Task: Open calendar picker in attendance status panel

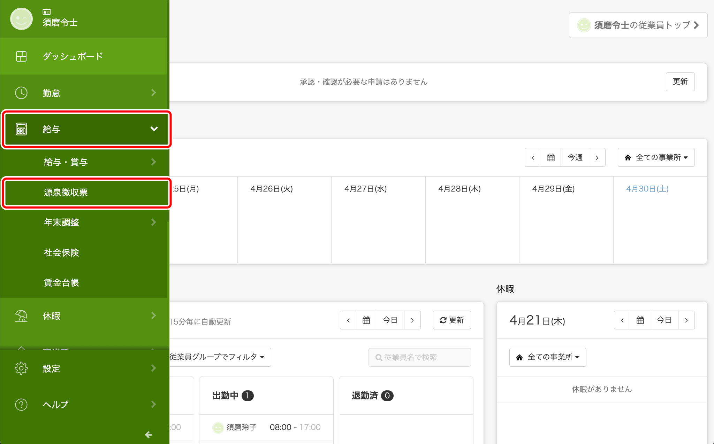Action: click(x=366, y=320)
